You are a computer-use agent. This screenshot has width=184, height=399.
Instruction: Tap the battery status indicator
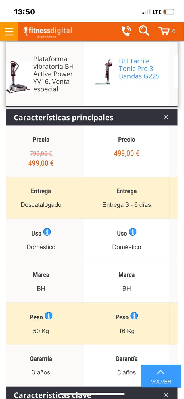[169, 12]
